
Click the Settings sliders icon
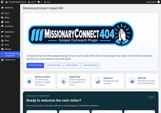pos(2,49)
